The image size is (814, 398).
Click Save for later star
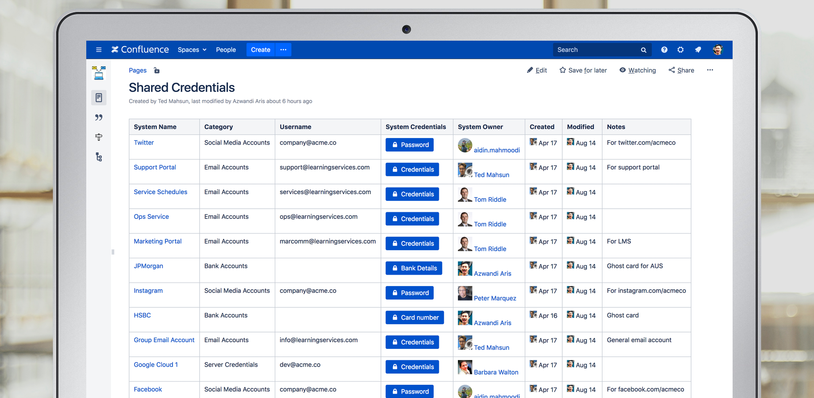coord(583,70)
